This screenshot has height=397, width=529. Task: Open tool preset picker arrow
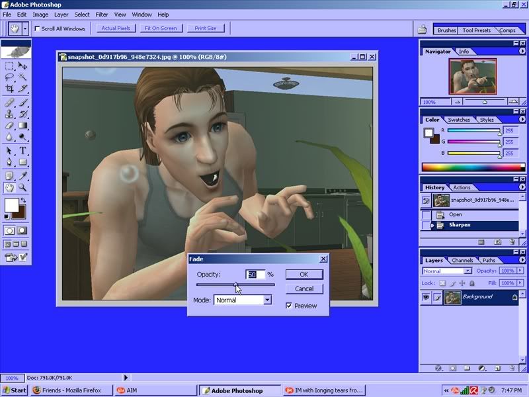pos(25,28)
